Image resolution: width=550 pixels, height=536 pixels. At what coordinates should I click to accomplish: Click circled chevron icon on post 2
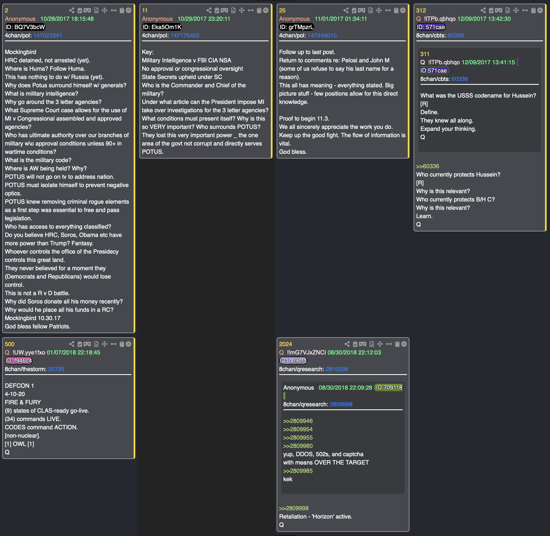(128, 11)
